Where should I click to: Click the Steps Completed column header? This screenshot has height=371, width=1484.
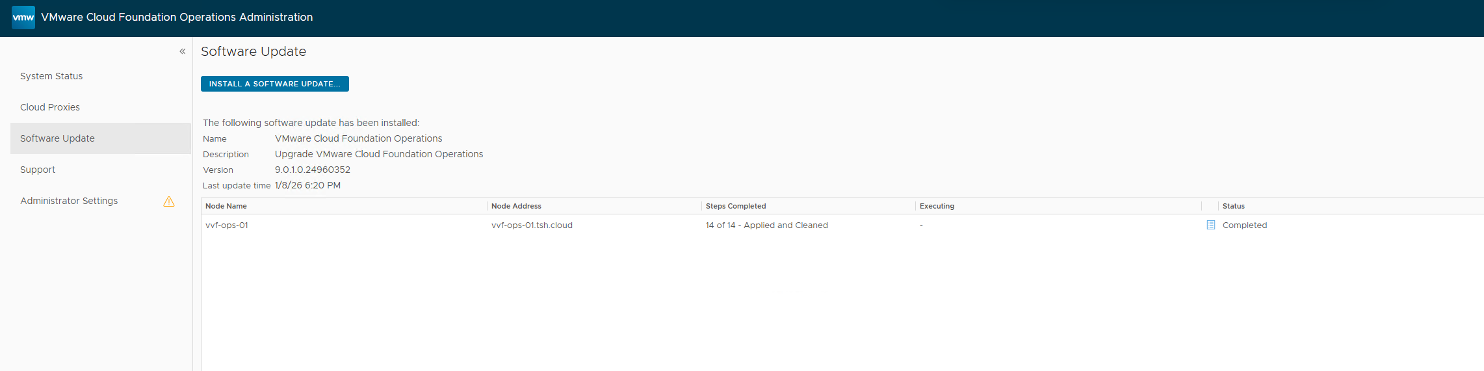pos(736,206)
